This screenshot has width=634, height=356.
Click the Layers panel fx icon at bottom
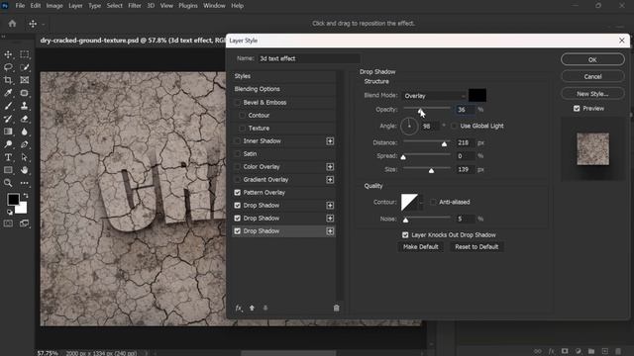click(551, 352)
